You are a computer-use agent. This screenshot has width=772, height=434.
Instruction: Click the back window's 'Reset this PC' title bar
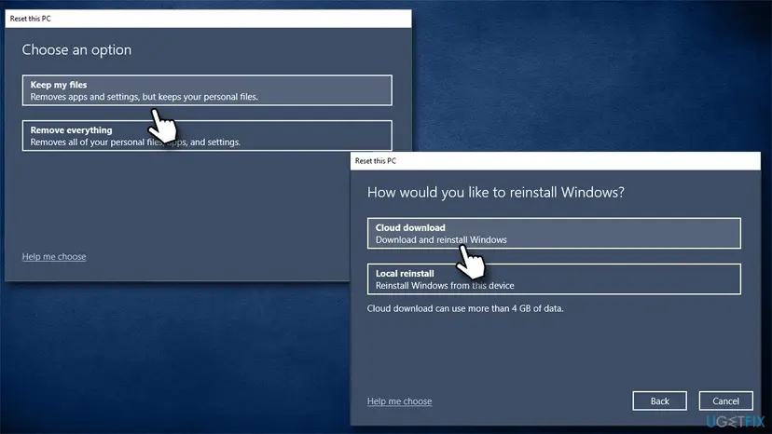pos(208,19)
